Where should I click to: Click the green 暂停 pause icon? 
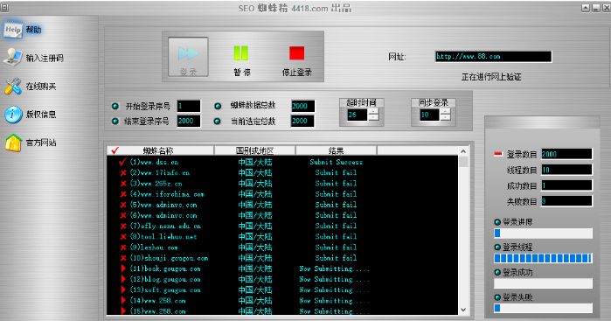[x=240, y=53]
